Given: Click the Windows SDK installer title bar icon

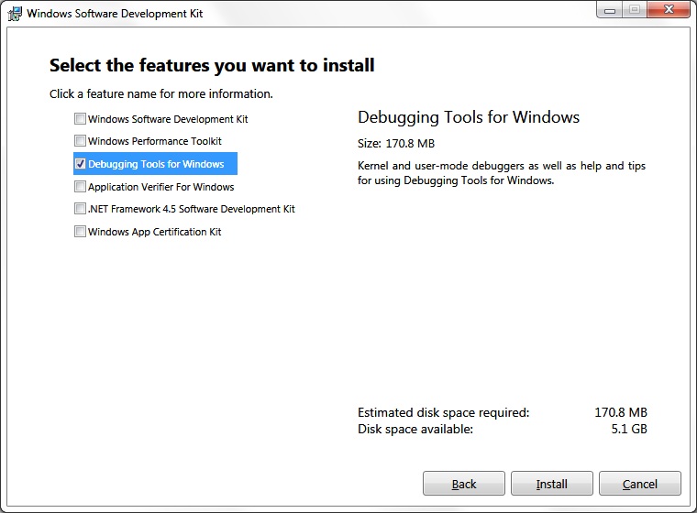Looking at the screenshot, I should (x=15, y=14).
